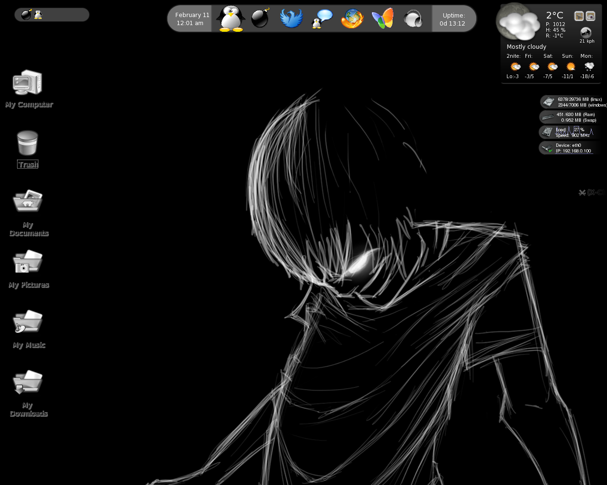
Task: Click the CPU chip load icon
Action: click(x=548, y=132)
